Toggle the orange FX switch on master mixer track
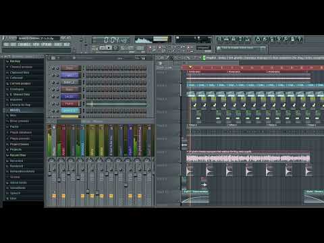324x243 pixels. pos(54,196)
